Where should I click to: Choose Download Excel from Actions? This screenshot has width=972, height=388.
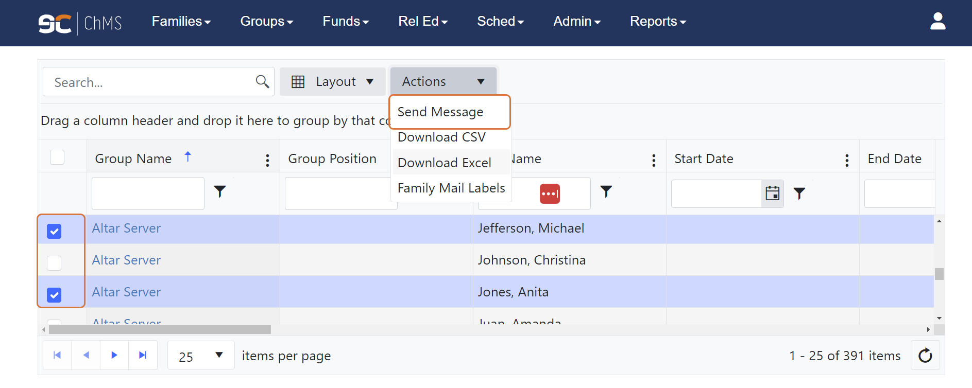[x=451, y=163]
